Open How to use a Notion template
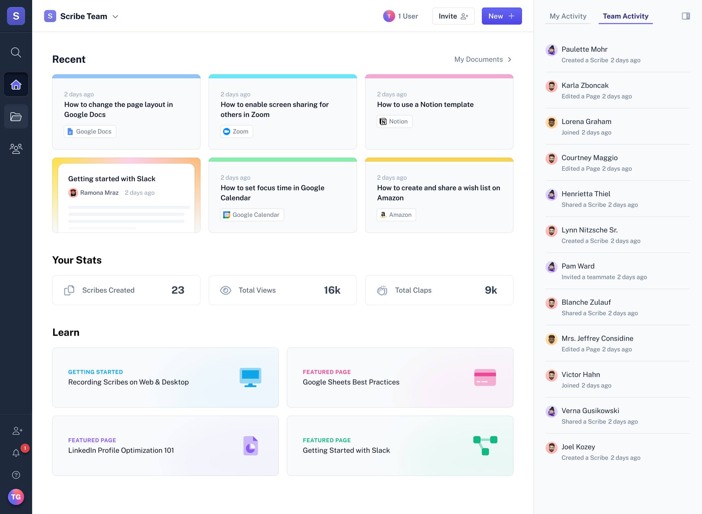 click(439, 112)
